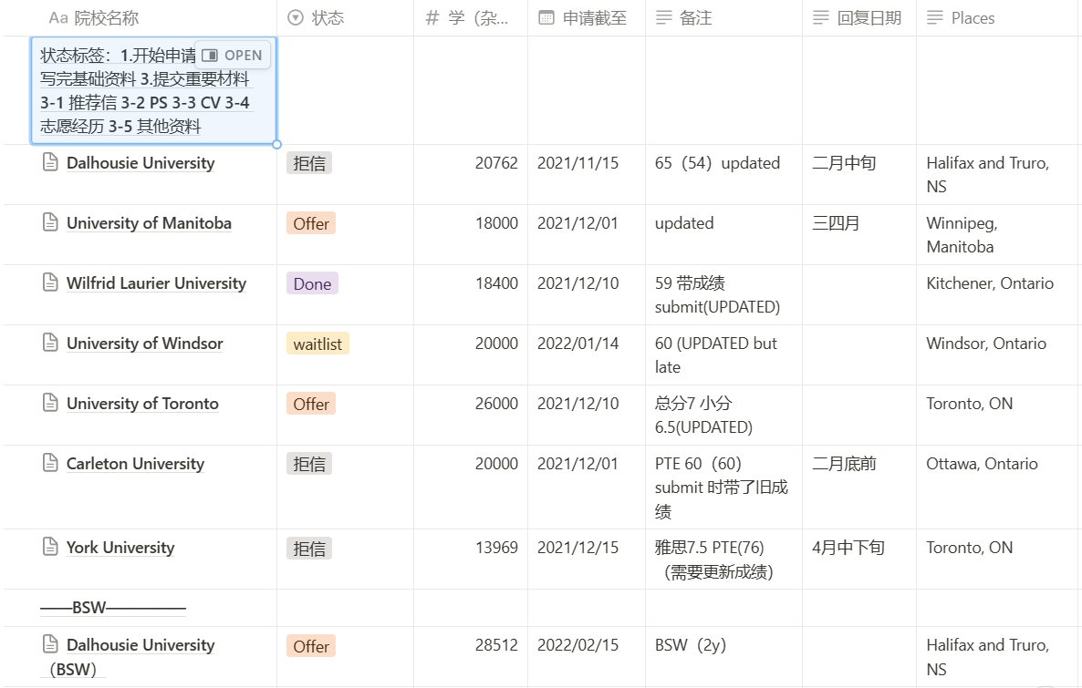This screenshot has width=1082, height=688.
Task: Click the note 'BSW (2y)'
Action: (690, 645)
